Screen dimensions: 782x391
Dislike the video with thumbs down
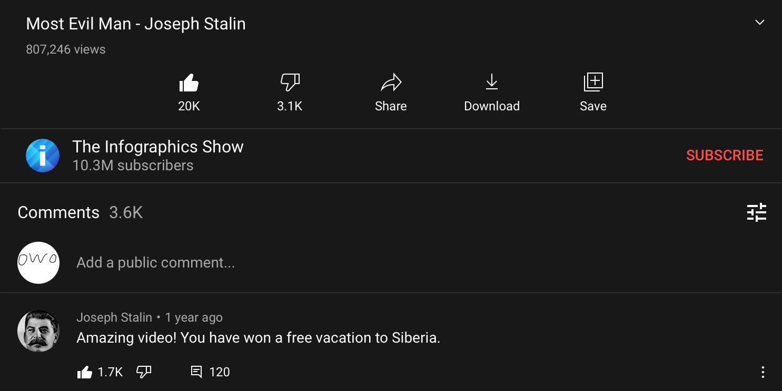point(290,83)
